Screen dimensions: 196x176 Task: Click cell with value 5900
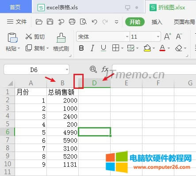coord(62,140)
